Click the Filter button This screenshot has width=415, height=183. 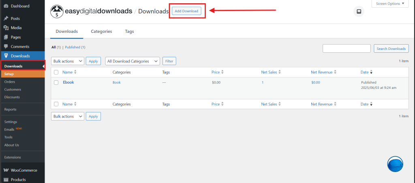click(169, 61)
